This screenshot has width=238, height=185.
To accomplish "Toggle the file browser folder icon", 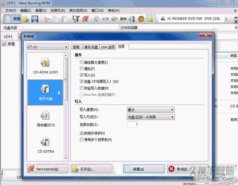I will (150, 19).
